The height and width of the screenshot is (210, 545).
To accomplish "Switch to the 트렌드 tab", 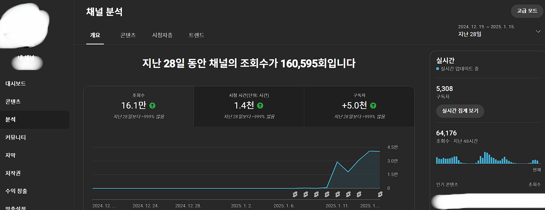I will 197,35.
